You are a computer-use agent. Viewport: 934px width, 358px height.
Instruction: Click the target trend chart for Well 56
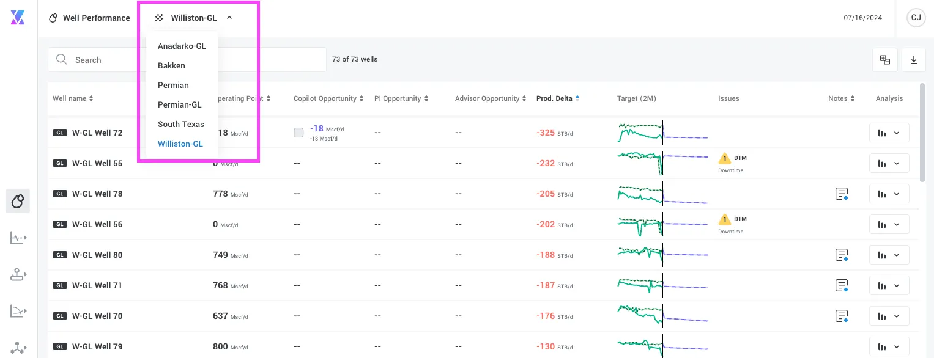[x=662, y=224]
